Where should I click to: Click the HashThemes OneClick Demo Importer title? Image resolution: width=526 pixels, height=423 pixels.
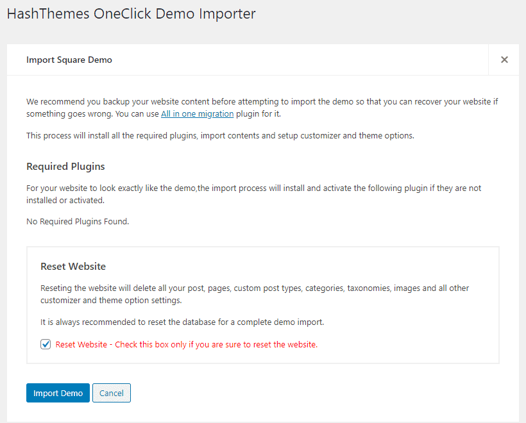131,13
